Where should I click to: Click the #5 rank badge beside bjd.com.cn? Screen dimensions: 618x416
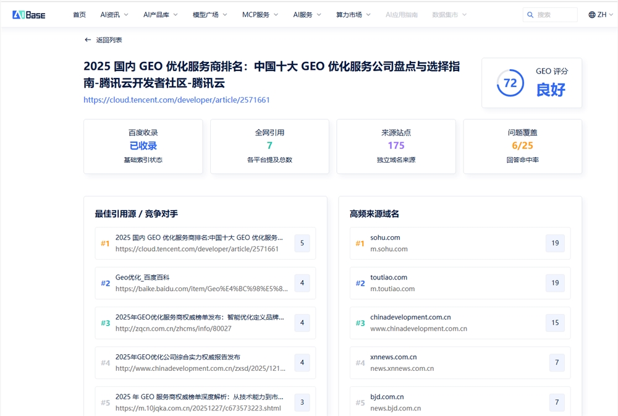[x=360, y=402]
